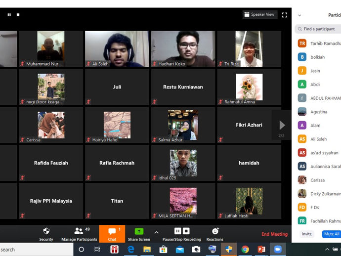Open Reactions menu
Screen dimensions: 341x256
click(x=215, y=234)
